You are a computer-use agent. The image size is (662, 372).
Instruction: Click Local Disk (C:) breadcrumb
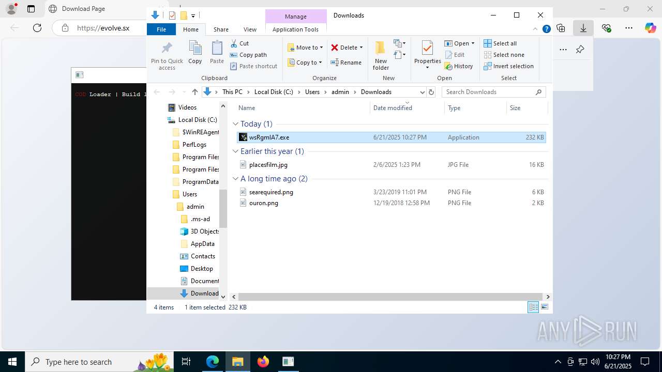(x=274, y=92)
